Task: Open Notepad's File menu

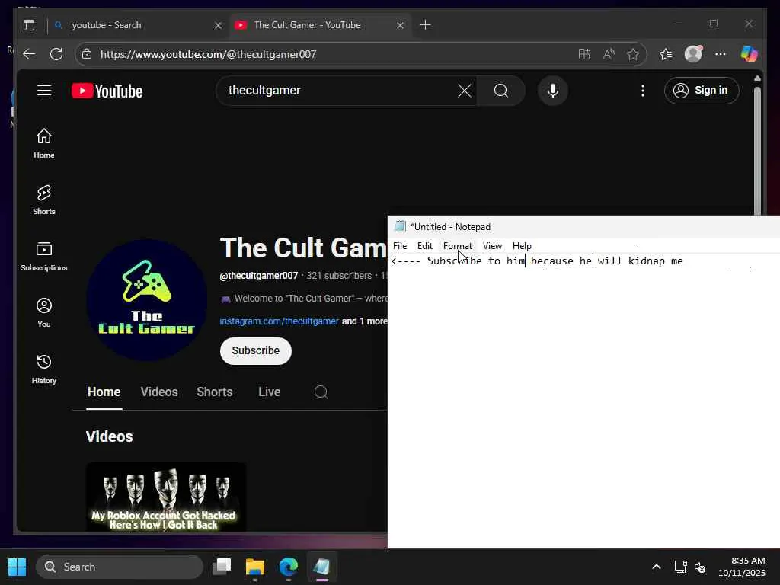Action: tap(400, 246)
